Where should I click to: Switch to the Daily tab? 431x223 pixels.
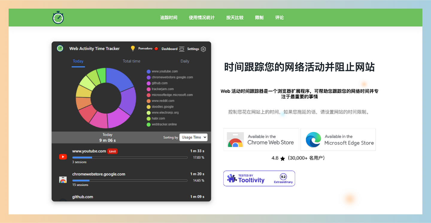[x=185, y=61]
